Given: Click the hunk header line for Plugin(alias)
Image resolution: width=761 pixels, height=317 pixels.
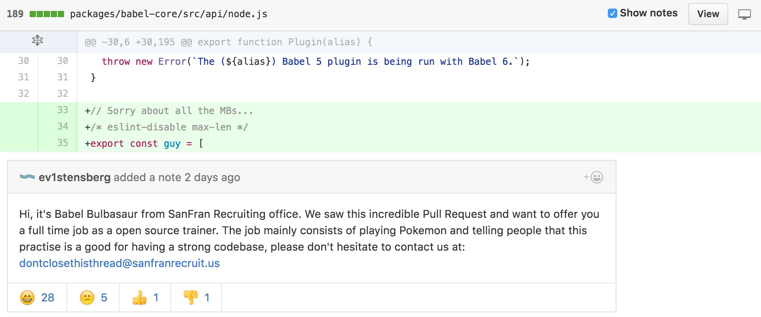Looking at the screenshot, I should pos(229,42).
